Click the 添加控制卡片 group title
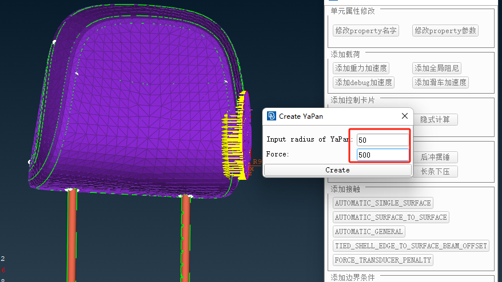The image size is (502, 282). point(353,100)
